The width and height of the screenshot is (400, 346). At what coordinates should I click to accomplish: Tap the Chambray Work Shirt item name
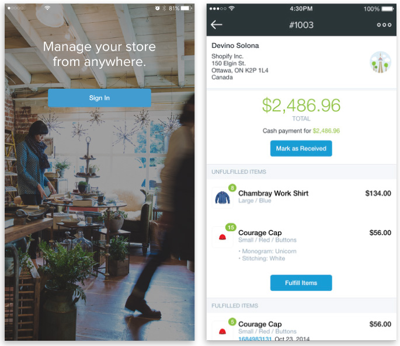(x=273, y=194)
